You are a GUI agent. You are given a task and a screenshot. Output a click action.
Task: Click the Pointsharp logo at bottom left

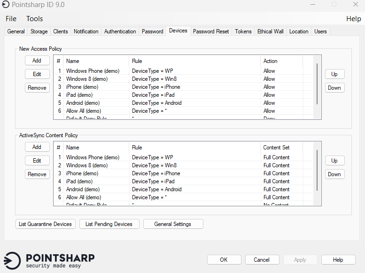click(49, 261)
